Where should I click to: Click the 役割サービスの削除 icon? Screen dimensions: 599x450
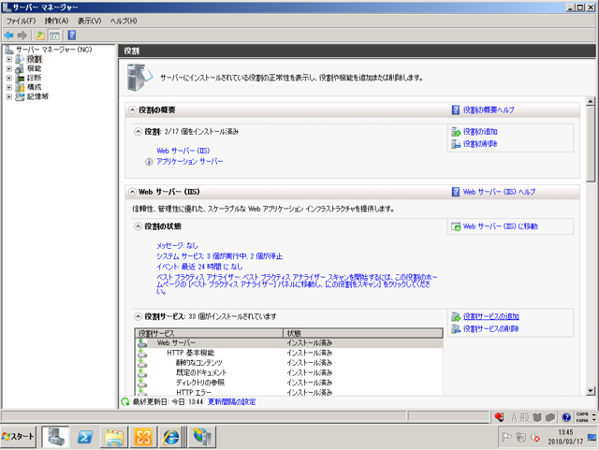[456, 329]
